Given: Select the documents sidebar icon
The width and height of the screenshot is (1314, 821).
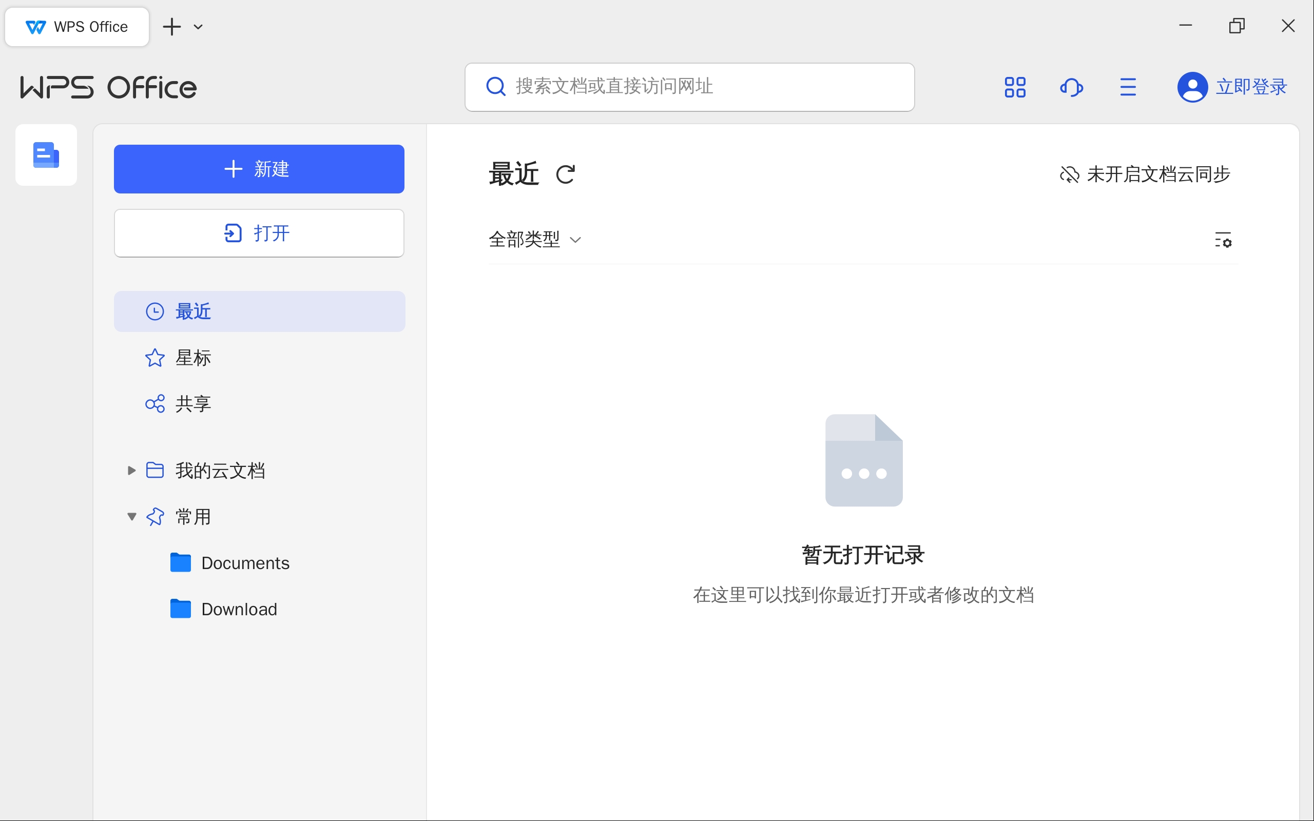Looking at the screenshot, I should [46, 155].
